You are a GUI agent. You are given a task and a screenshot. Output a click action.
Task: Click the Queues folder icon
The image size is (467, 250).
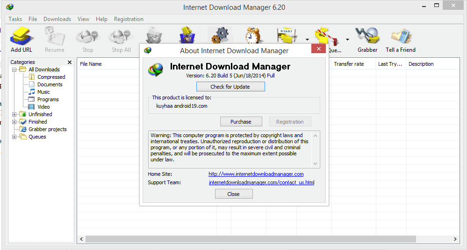point(23,137)
